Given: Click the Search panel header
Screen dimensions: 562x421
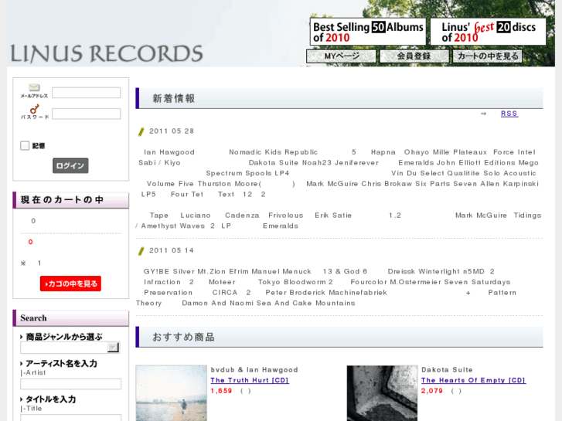Looking at the screenshot, I should pos(70,318).
